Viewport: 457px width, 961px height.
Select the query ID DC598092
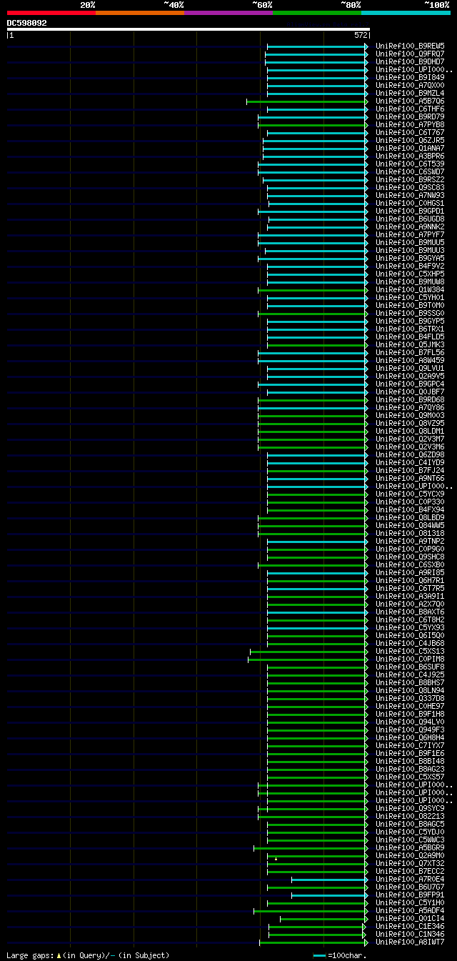27,23
